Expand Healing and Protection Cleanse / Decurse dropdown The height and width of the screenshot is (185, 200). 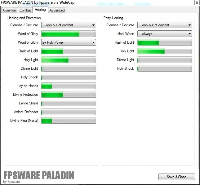69,25
